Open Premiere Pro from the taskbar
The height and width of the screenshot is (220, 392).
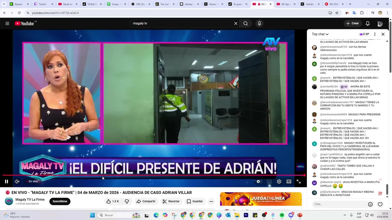click(x=246, y=215)
